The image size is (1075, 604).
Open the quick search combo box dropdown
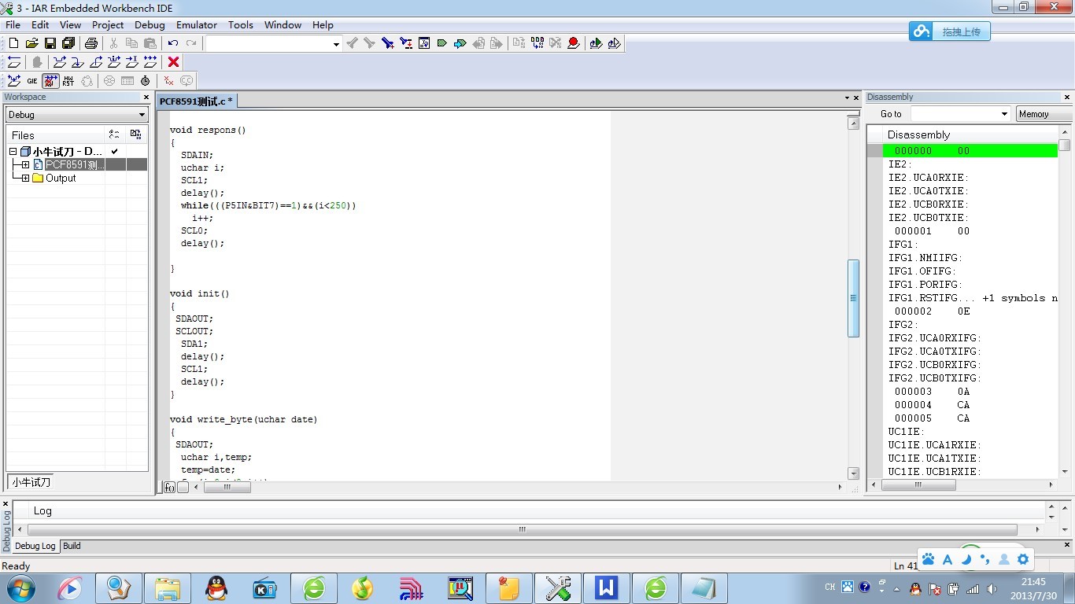pos(336,44)
